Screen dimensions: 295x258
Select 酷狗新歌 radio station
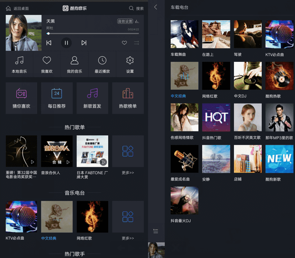279,159
